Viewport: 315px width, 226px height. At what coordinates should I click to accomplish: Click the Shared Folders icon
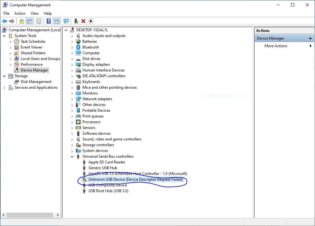[x=17, y=53]
